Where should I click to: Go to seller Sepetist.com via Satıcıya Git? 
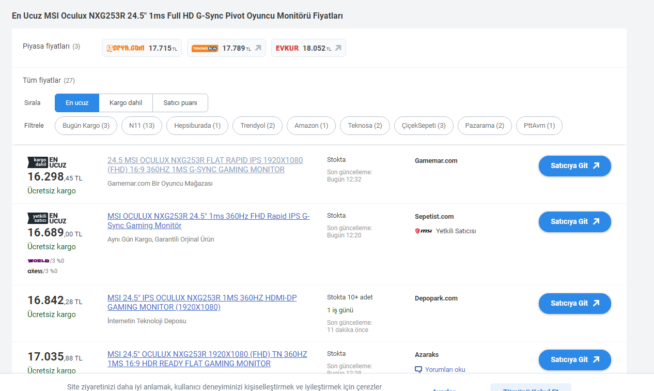575,222
